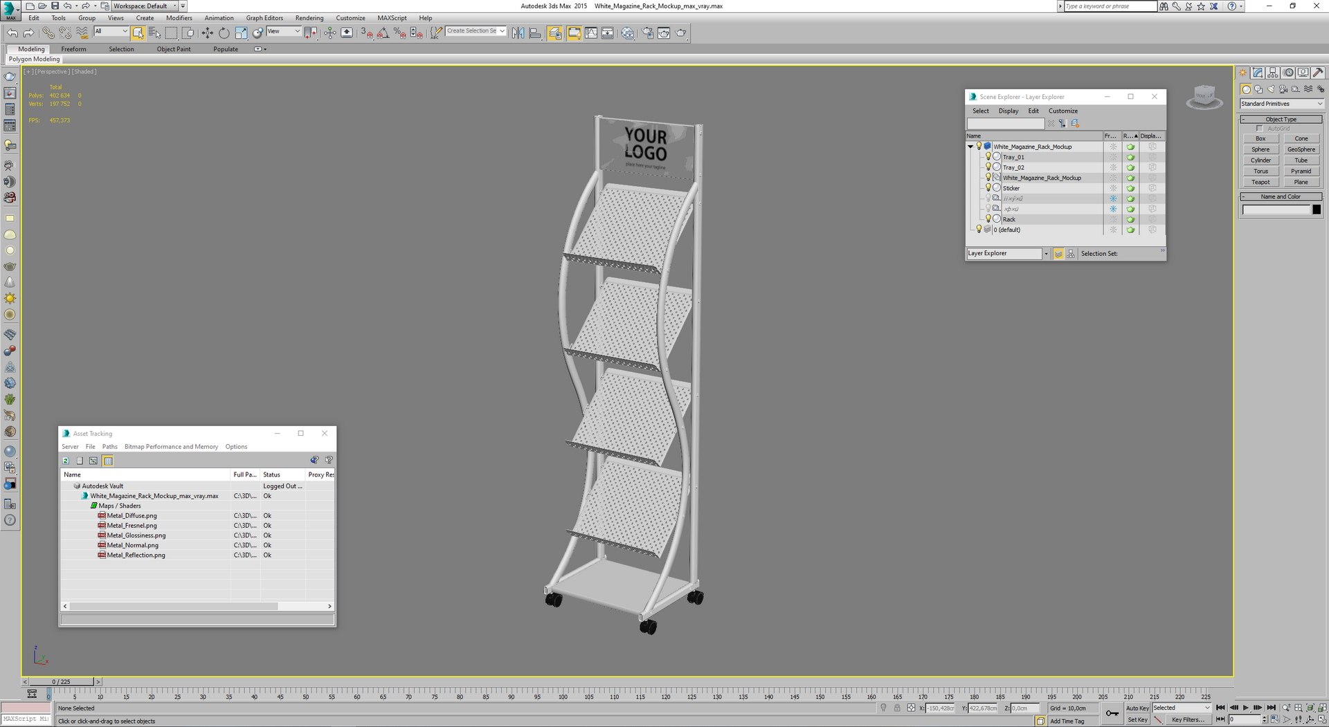
Task: Toggle the Percent Snap icon
Action: 399,33
